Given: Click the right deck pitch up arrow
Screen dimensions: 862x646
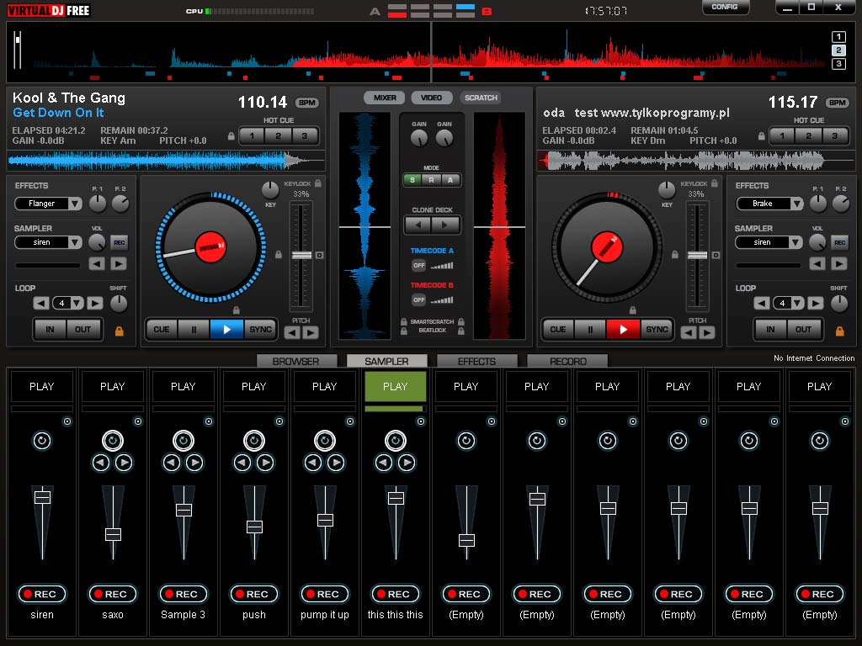Looking at the screenshot, I should click(x=707, y=332).
